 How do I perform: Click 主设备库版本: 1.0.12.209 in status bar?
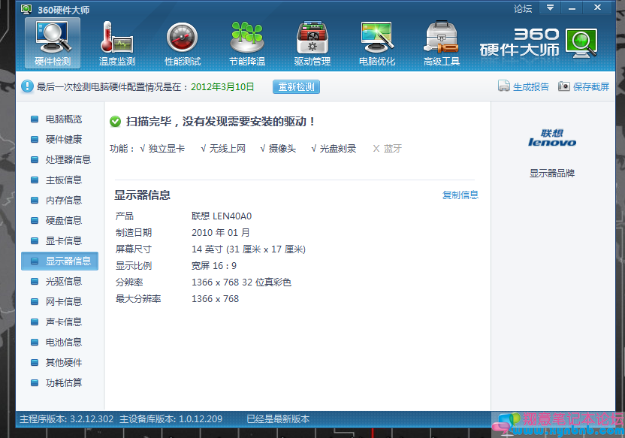click(x=171, y=419)
